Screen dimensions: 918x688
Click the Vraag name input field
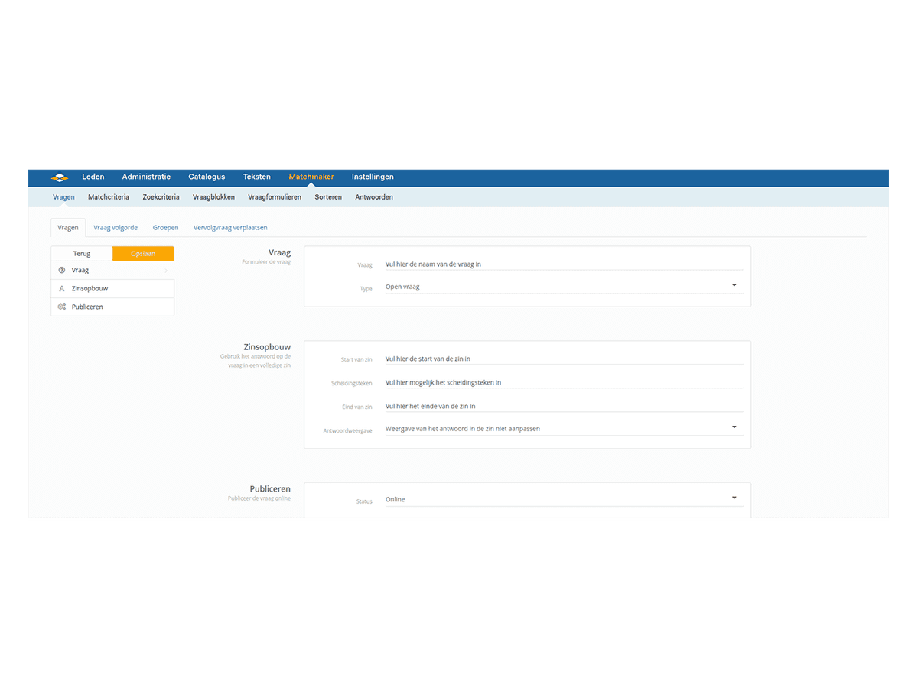click(563, 264)
